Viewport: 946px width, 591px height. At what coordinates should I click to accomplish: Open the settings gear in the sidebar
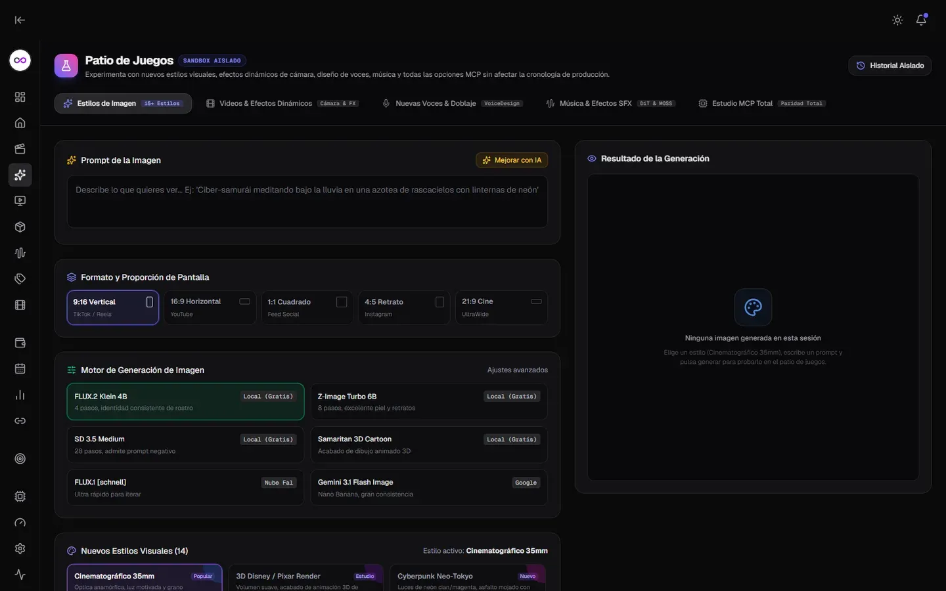(20, 548)
